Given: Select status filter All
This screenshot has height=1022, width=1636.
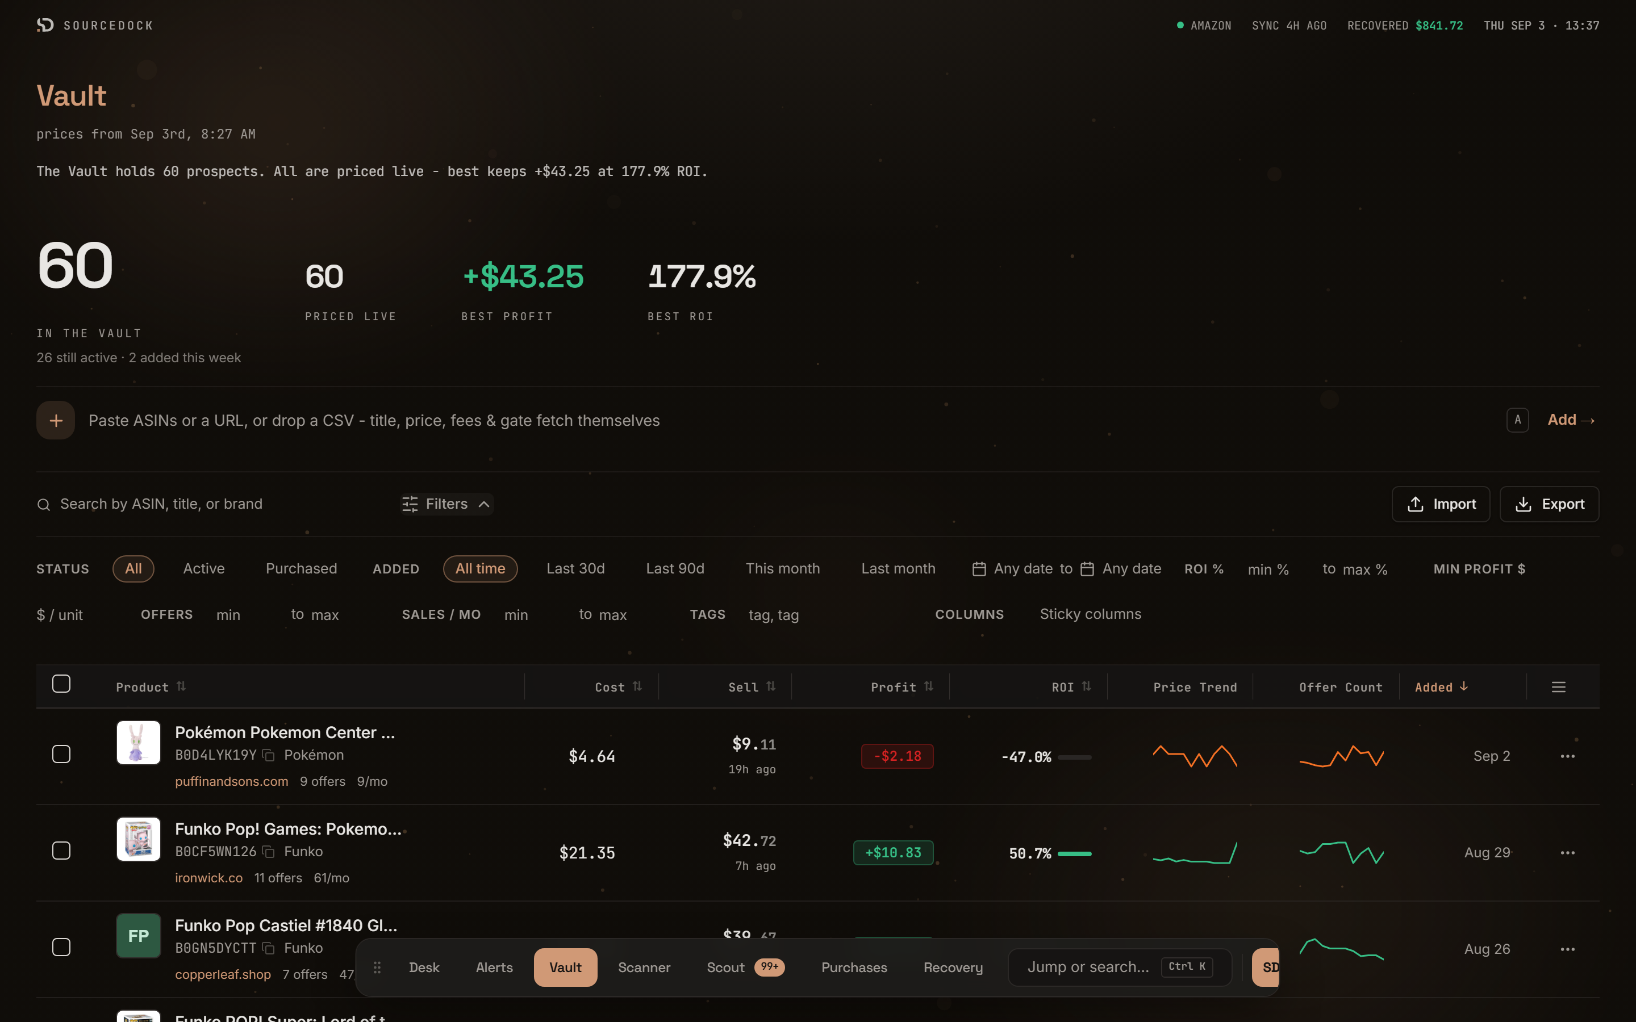Looking at the screenshot, I should pyautogui.click(x=133, y=568).
